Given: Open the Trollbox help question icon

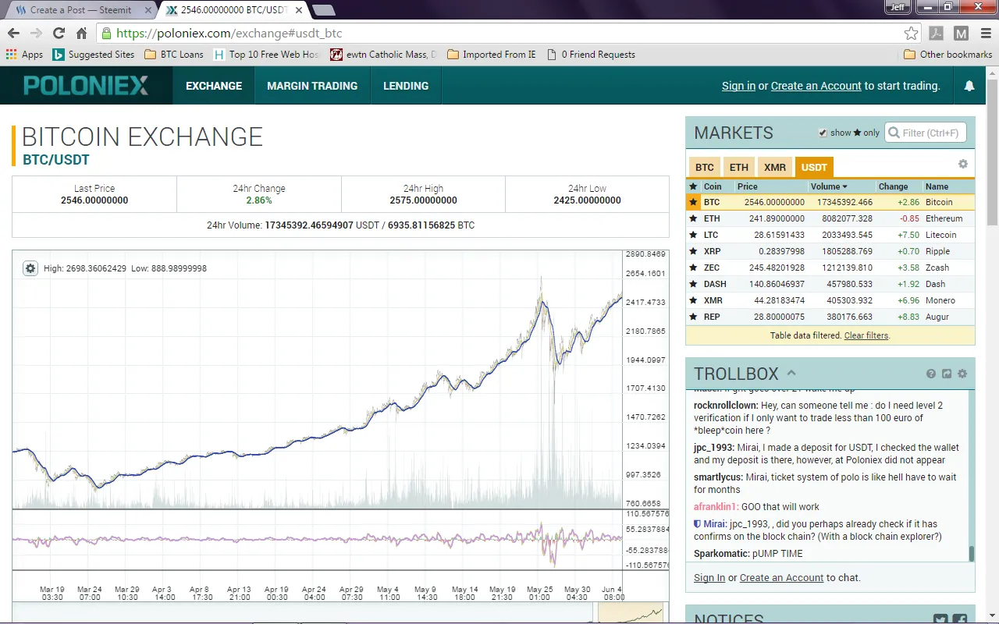Looking at the screenshot, I should [931, 374].
